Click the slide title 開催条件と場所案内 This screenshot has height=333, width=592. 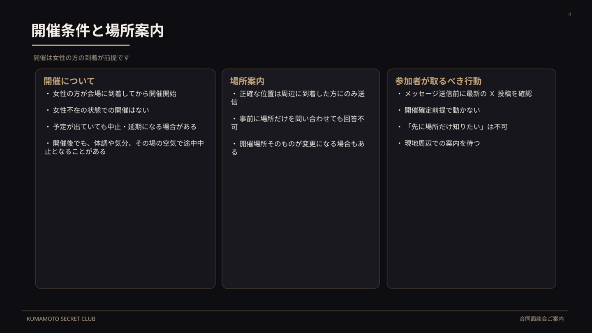coord(97,31)
